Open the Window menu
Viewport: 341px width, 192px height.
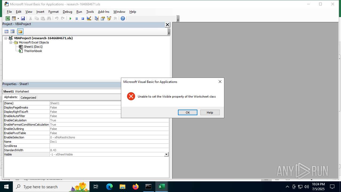(x=119, y=12)
